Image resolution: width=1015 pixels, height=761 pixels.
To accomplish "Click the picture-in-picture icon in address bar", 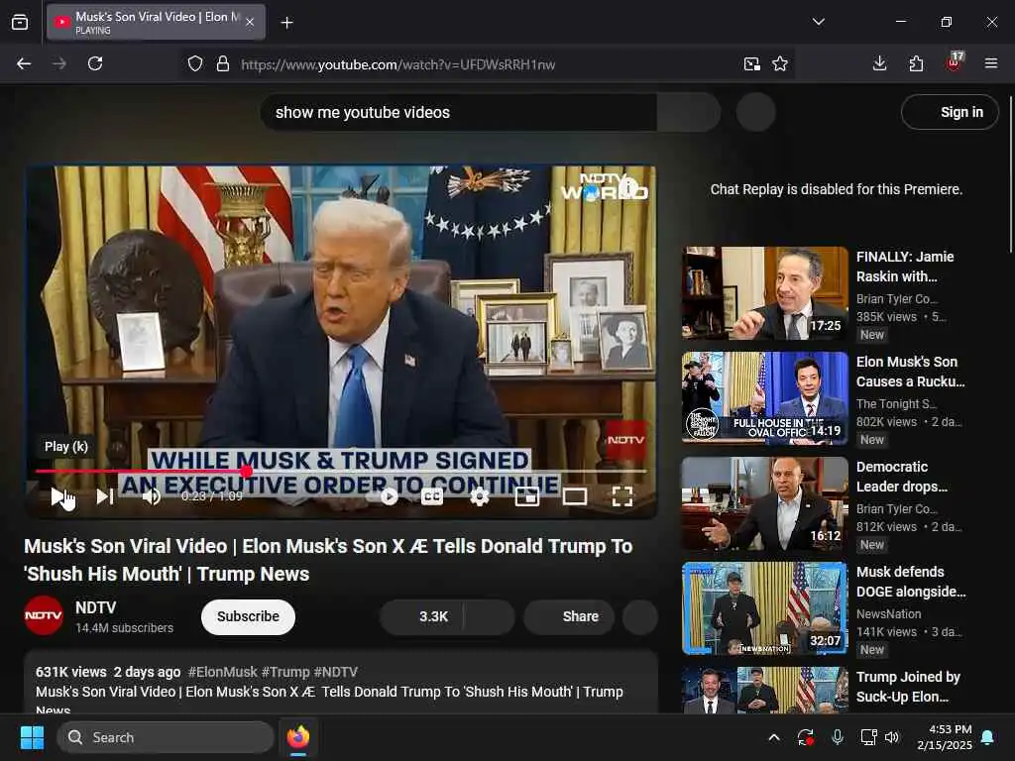I will pyautogui.click(x=751, y=63).
